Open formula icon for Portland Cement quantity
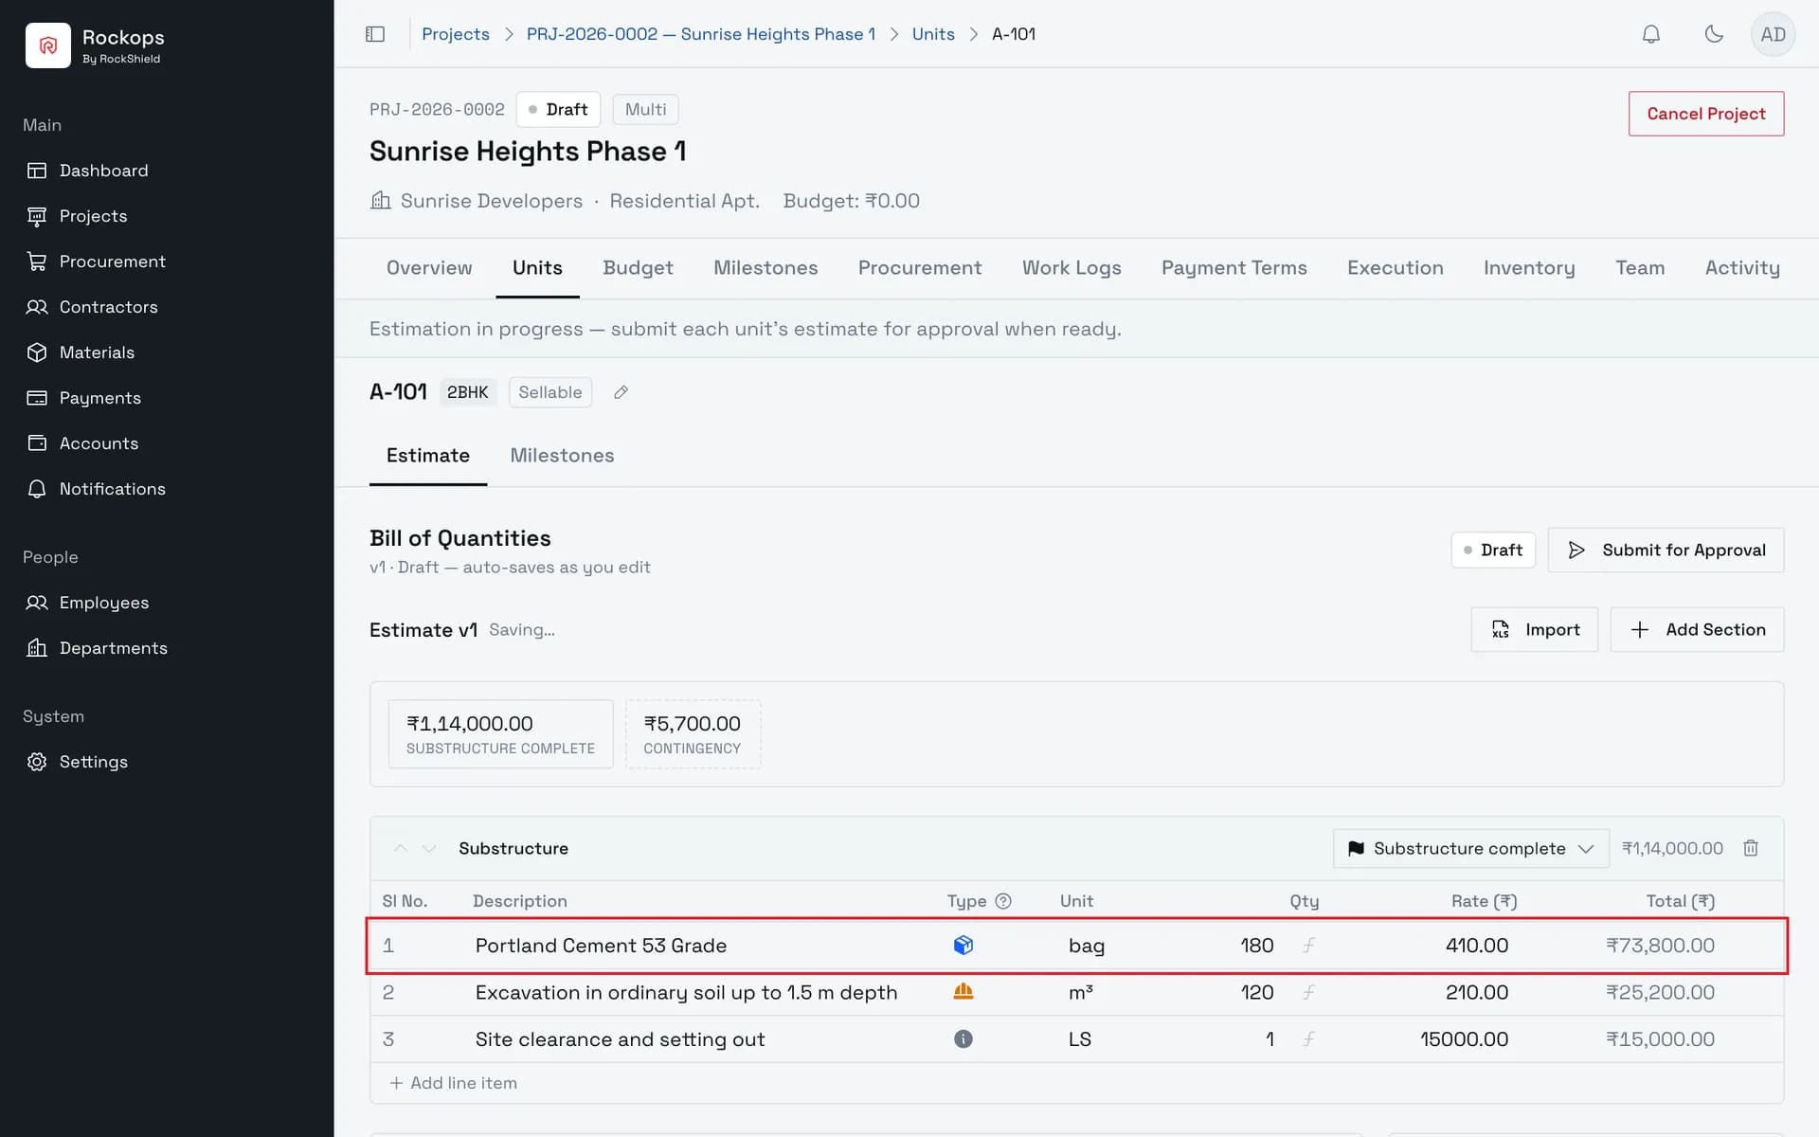This screenshot has width=1819, height=1137. click(x=1308, y=945)
